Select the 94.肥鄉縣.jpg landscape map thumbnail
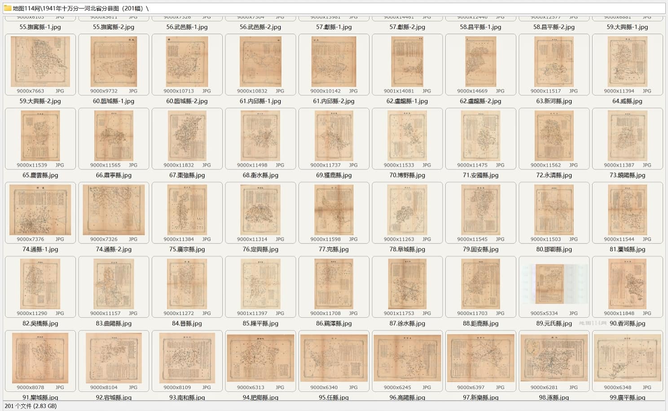Viewport: 668px width, 411px height. click(x=260, y=358)
